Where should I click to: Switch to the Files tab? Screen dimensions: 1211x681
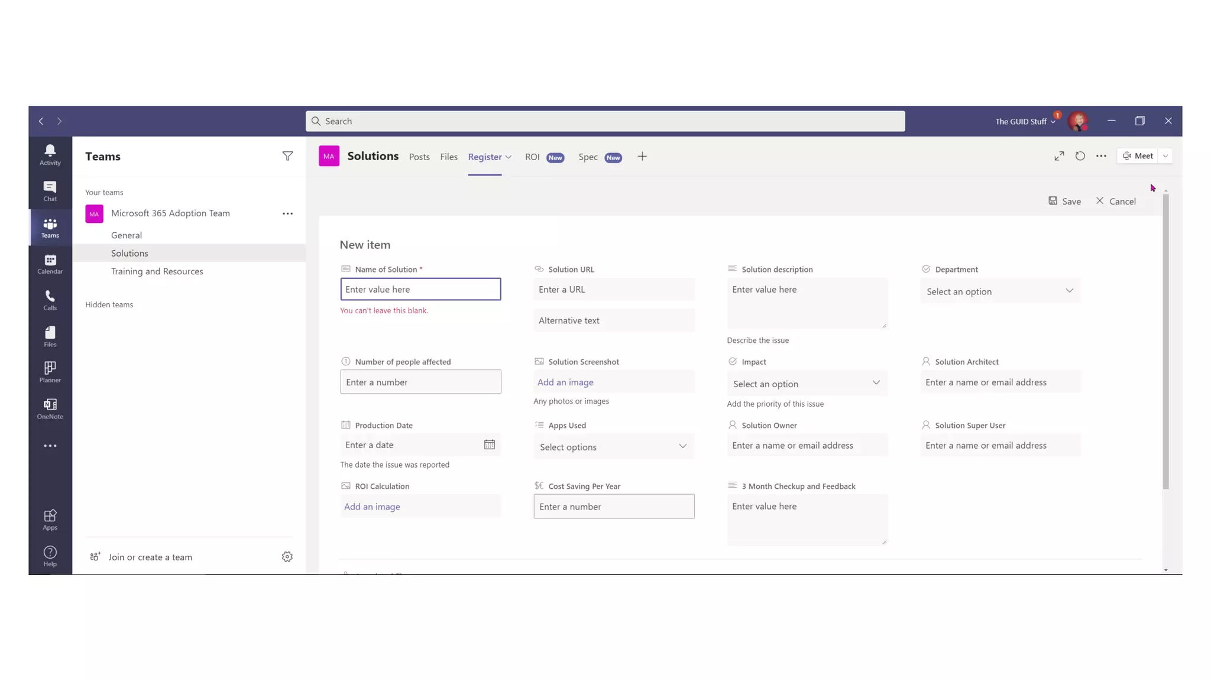pyautogui.click(x=448, y=157)
